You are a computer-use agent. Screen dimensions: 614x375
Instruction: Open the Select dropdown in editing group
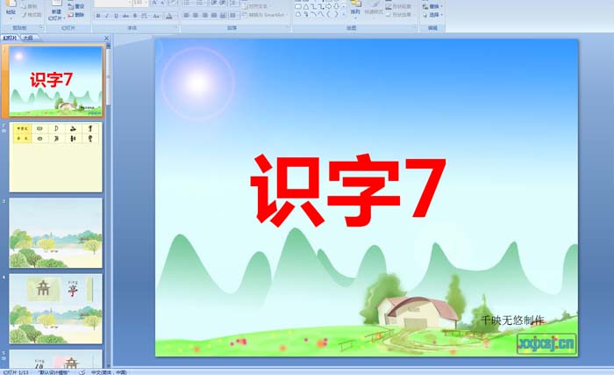[x=432, y=14]
